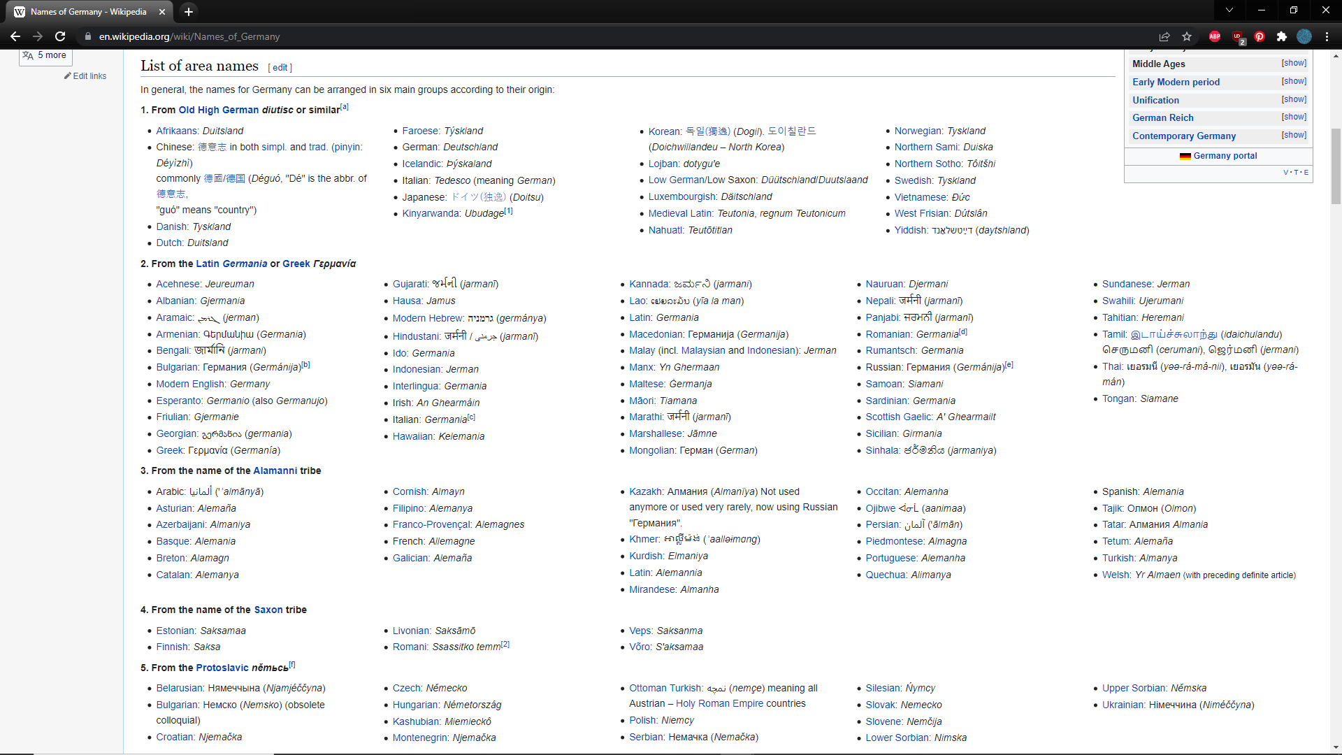Open the Belarusian language link

click(x=180, y=688)
